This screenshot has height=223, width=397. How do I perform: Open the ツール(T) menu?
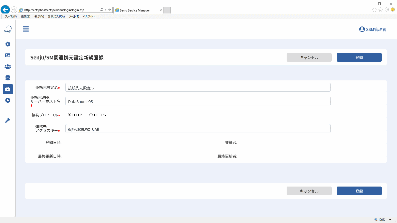click(74, 16)
